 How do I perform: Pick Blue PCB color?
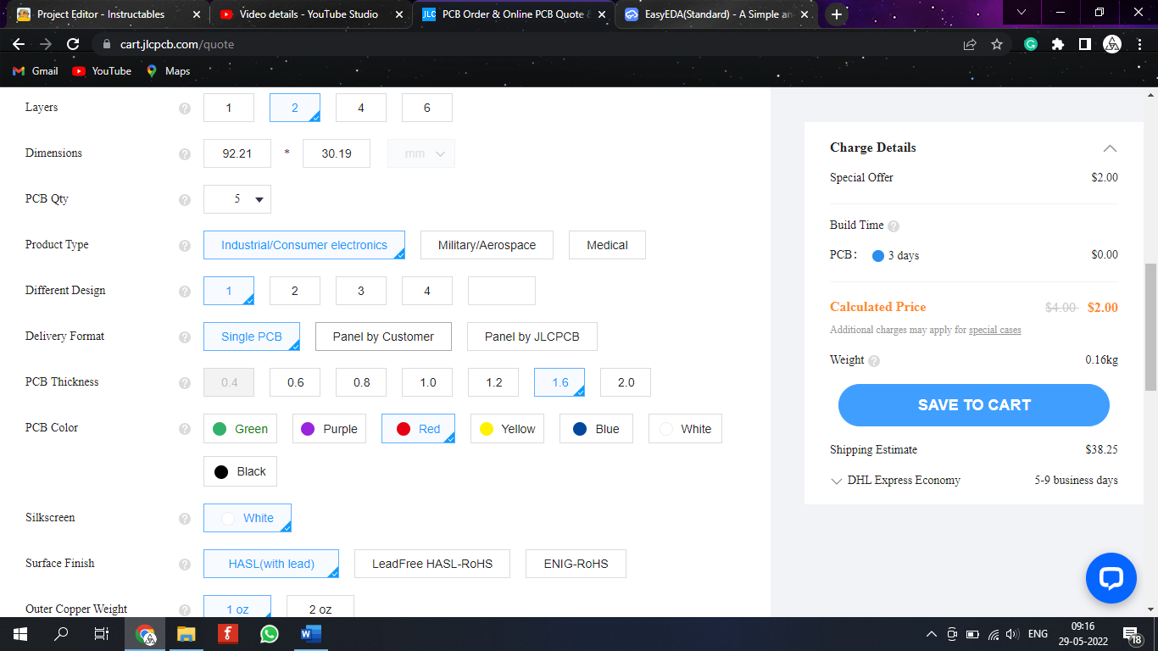point(596,429)
